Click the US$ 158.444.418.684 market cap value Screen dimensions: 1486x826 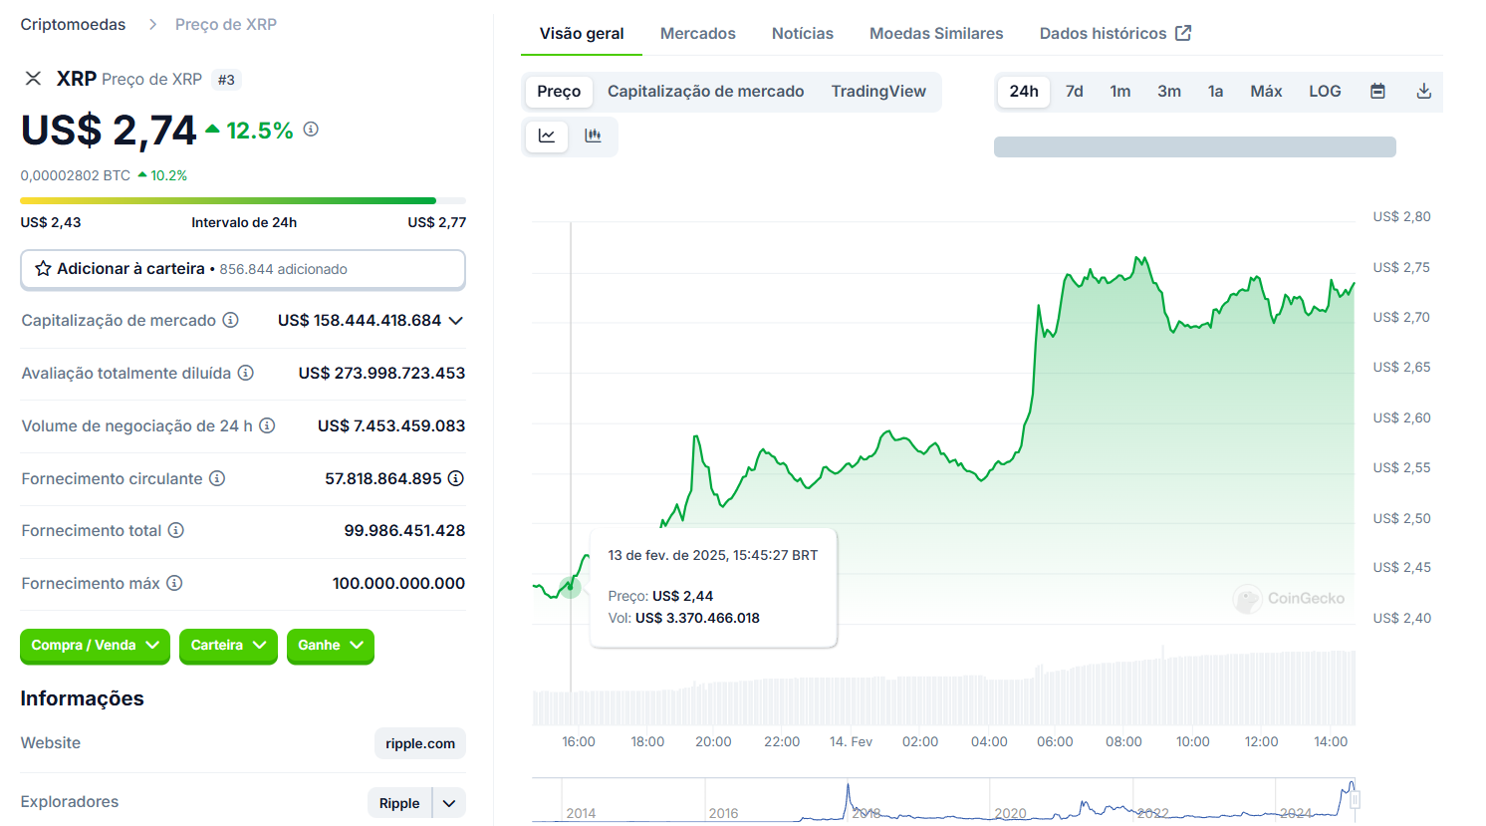(360, 320)
